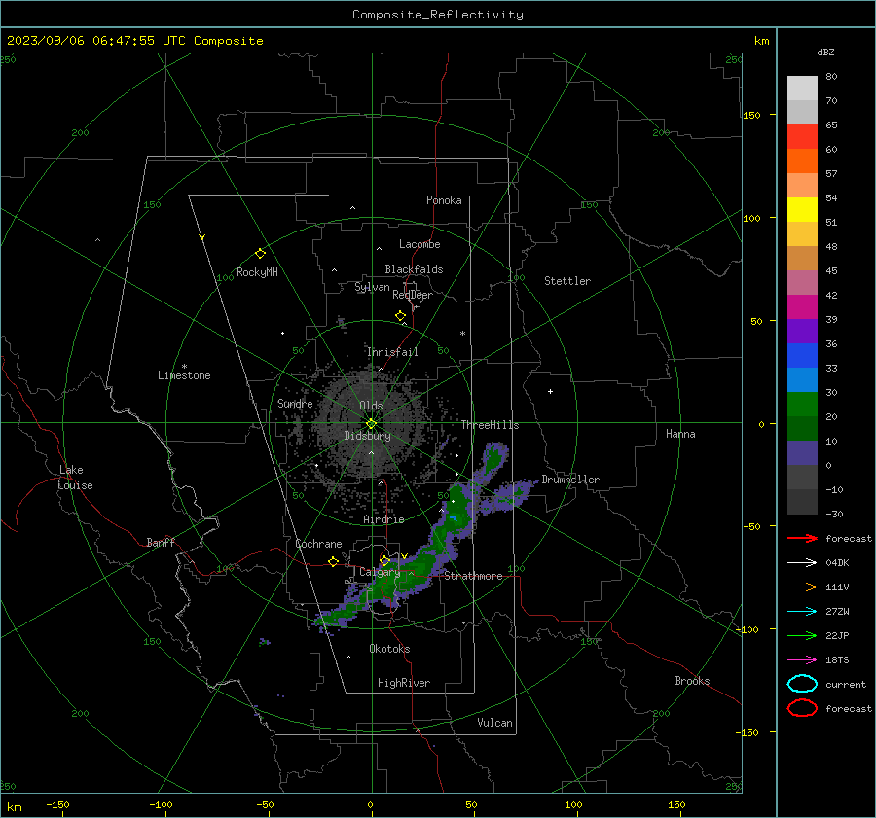Click the Drumheller city label
This screenshot has width=876, height=818.
pos(570,480)
